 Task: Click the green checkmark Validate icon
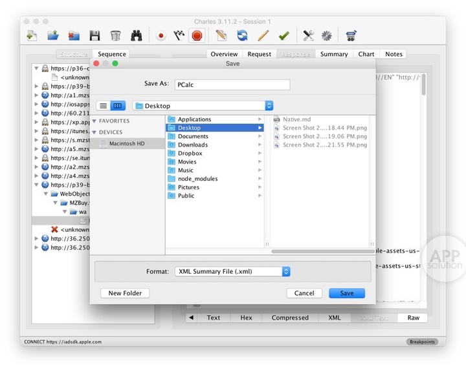pyautogui.click(x=283, y=36)
